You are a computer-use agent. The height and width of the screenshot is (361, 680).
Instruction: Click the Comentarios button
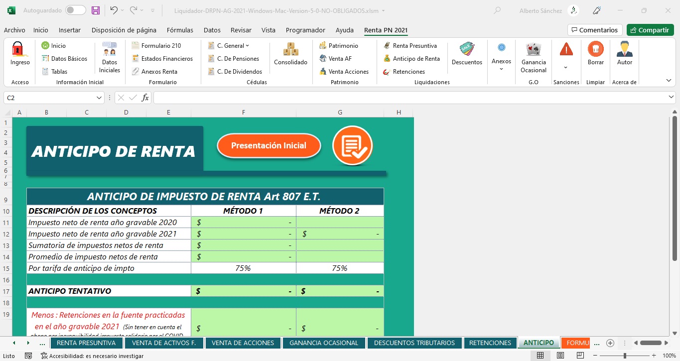pyautogui.click(x=595, y=30)
